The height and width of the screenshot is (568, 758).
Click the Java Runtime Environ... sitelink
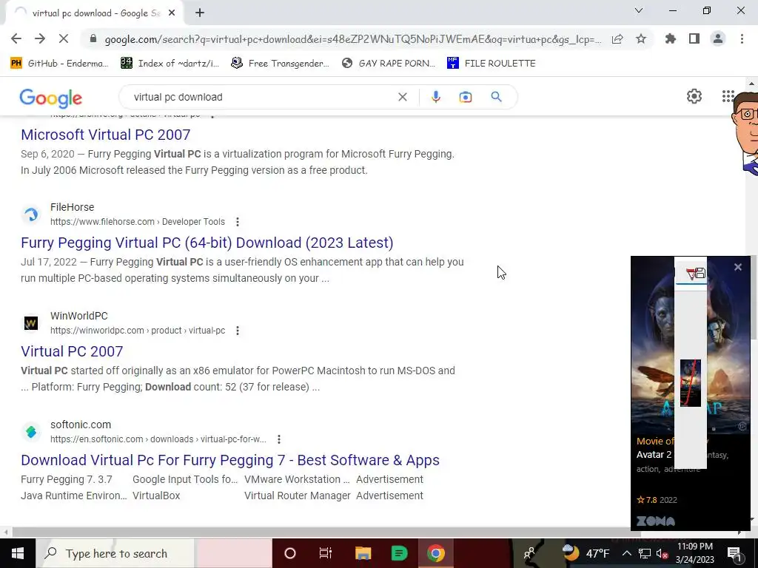click(74, 496)
